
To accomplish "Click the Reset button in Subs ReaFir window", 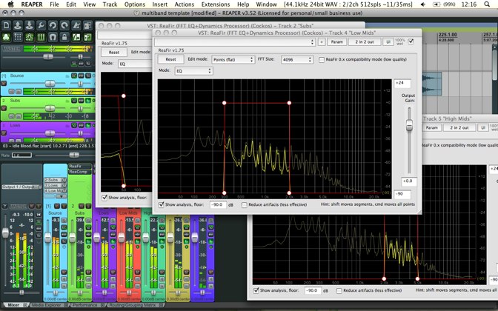I will (114, 53).
